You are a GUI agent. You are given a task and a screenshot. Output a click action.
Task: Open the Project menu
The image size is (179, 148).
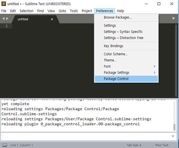click(87, 11)
